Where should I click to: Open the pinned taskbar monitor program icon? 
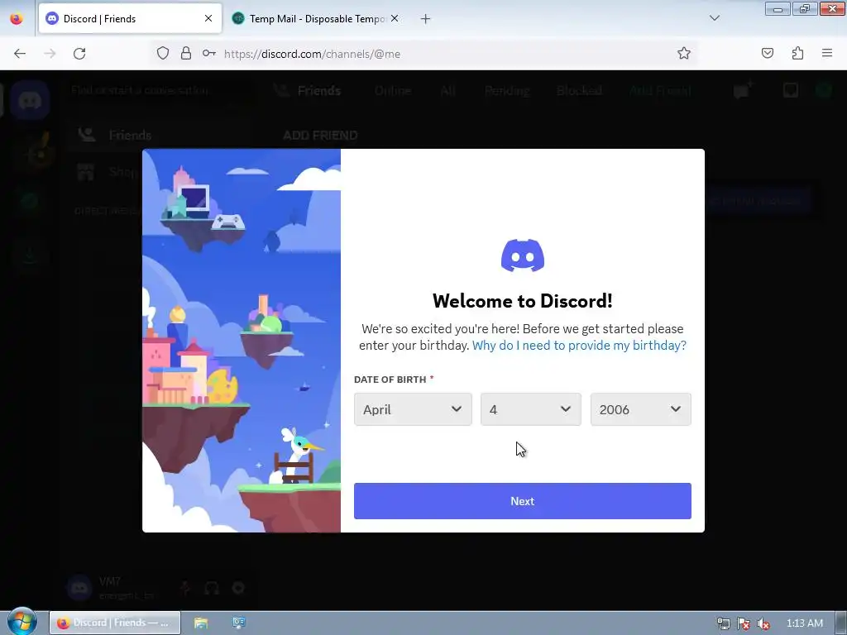coord(238,623)
